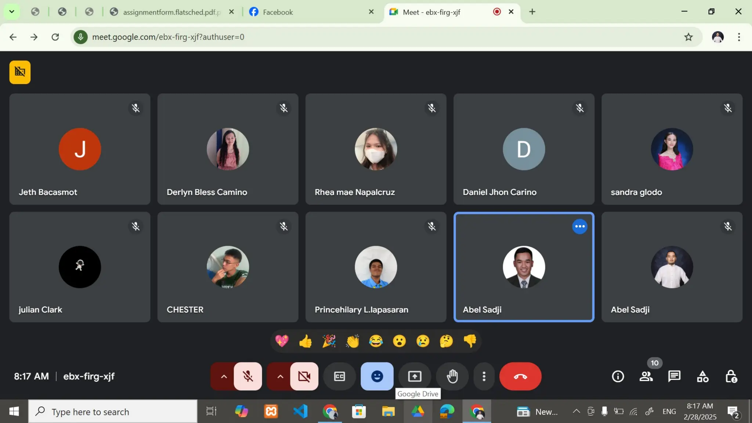This screenshot has width=752, height=423.
Task: Raise your hand
Action: tap(452, 376)
